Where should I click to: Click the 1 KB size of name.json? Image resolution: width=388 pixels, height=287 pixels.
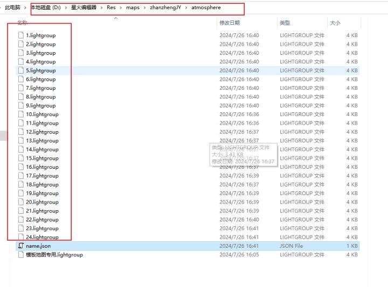click(x=352, y=246)
